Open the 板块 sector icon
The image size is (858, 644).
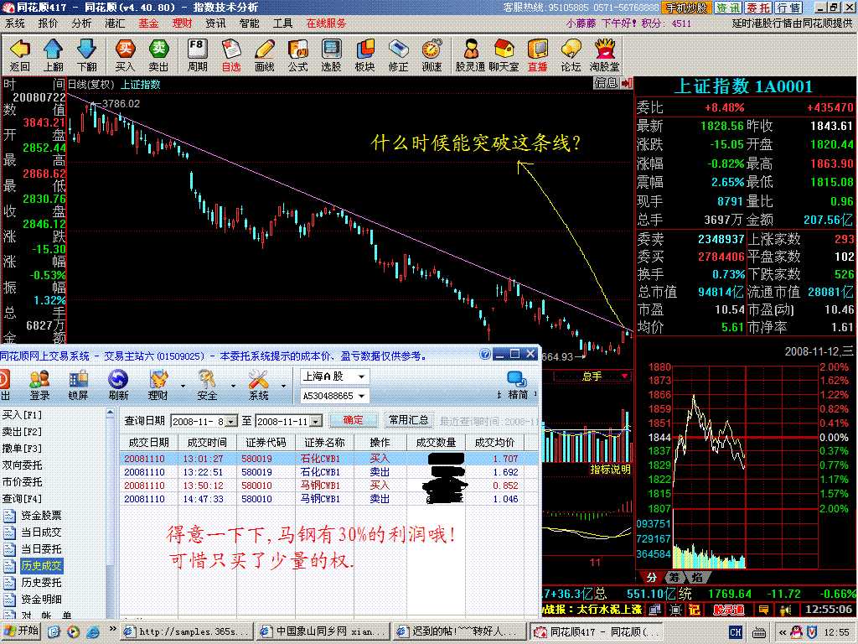(x=365, y=55)
